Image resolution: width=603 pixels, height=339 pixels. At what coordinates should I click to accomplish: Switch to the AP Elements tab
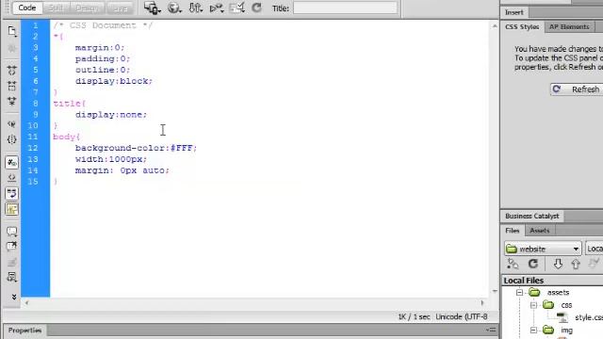click(x=569, y=27)
